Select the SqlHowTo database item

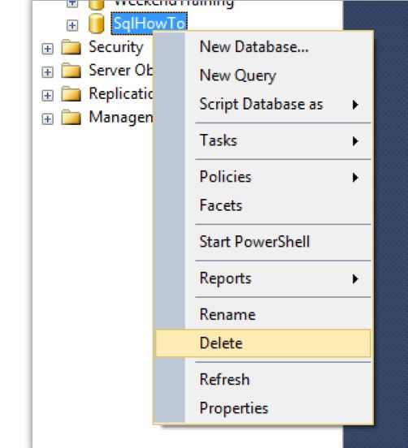149,24
